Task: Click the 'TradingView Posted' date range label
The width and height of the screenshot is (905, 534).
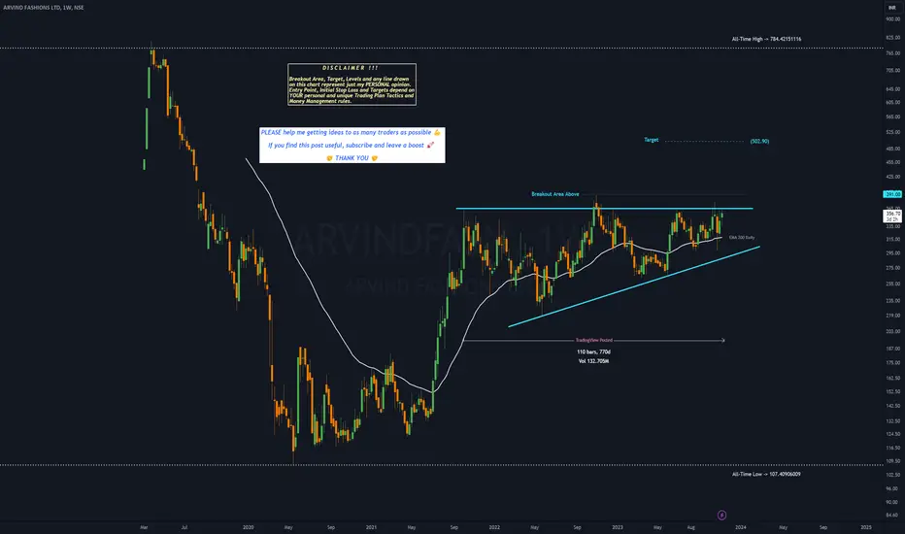Action: [594, 340]
